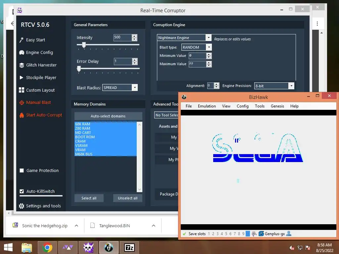Click the Manual Blast button label
The width and height of the screenshot is (339, 254).
point(38,103)
